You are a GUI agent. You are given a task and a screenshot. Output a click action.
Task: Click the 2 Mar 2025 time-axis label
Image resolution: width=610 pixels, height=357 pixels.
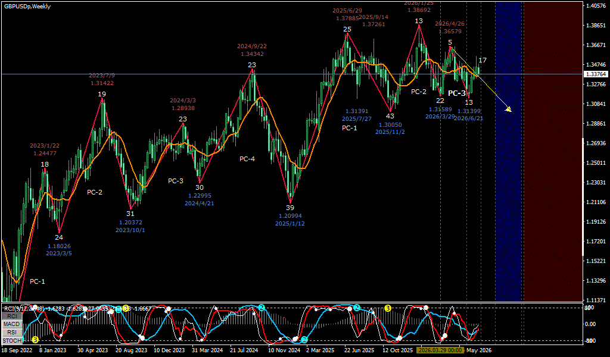pyautogui.click(x=320, y=350)
